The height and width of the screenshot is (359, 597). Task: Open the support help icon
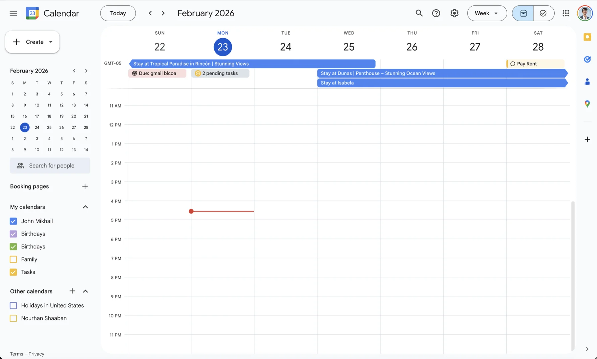pos(436,13)
